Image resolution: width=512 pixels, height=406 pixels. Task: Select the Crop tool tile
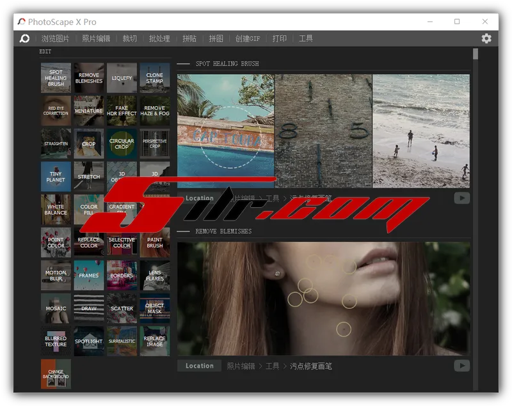(89, 144)
